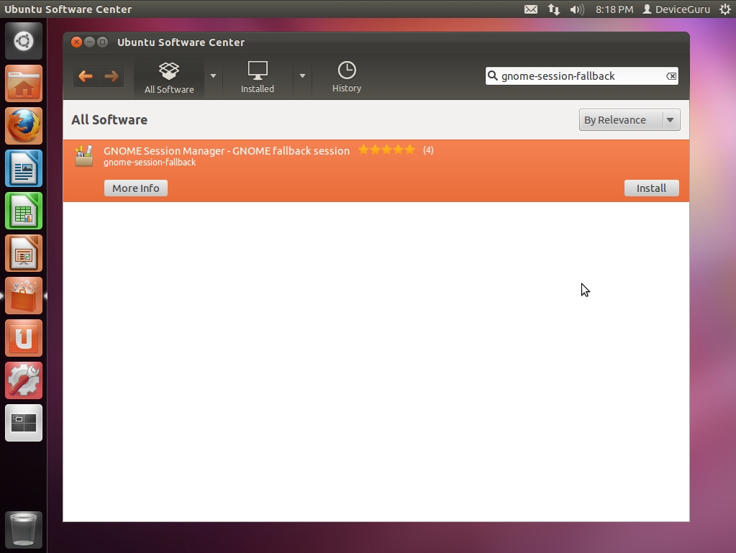Open the network indicator menu
Image resolution: width=736 pixels, height=553 pixels.
pyautogui.click(x=554, y=9)
